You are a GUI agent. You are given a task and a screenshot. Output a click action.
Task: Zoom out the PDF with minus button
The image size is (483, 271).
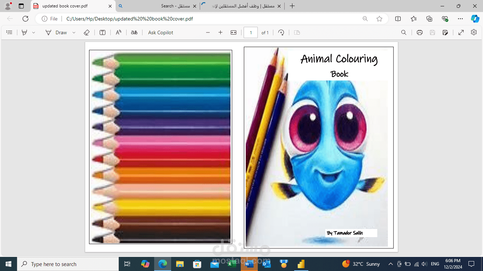(x=208, y=32)
